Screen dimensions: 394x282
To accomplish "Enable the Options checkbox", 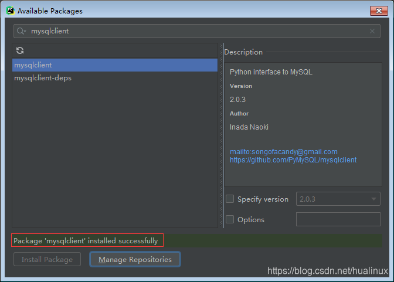I will 230,219.
